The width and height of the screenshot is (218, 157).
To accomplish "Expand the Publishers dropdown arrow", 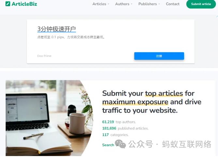I will [x=159, y=4].
